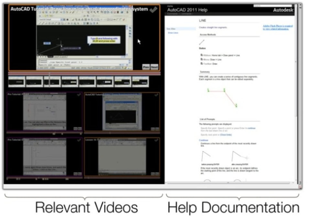Click the Close/Undo link in List of Prompts

(x=226, y=135)
